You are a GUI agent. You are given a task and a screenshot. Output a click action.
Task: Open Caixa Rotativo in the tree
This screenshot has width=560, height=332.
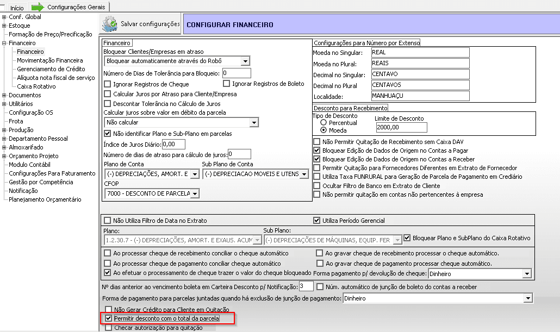pos(36,86)
